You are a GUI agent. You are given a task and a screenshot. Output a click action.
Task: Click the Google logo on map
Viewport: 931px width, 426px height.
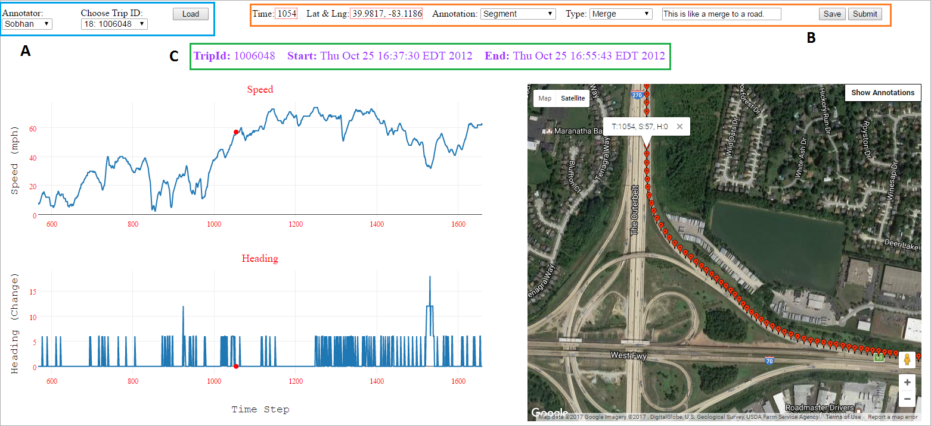[550, 413]
